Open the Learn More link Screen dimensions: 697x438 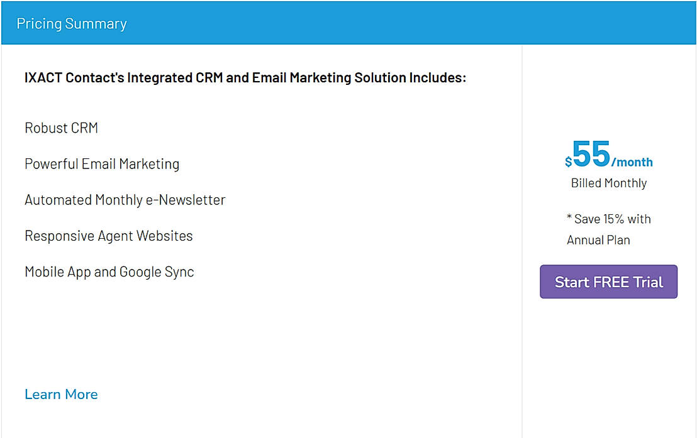(x=61, y=394)
